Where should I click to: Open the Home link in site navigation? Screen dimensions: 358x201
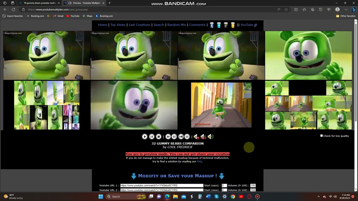(x=103, y=25)
